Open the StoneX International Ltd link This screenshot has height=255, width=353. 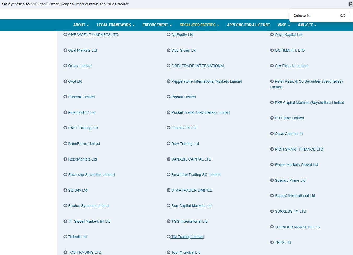295,196
